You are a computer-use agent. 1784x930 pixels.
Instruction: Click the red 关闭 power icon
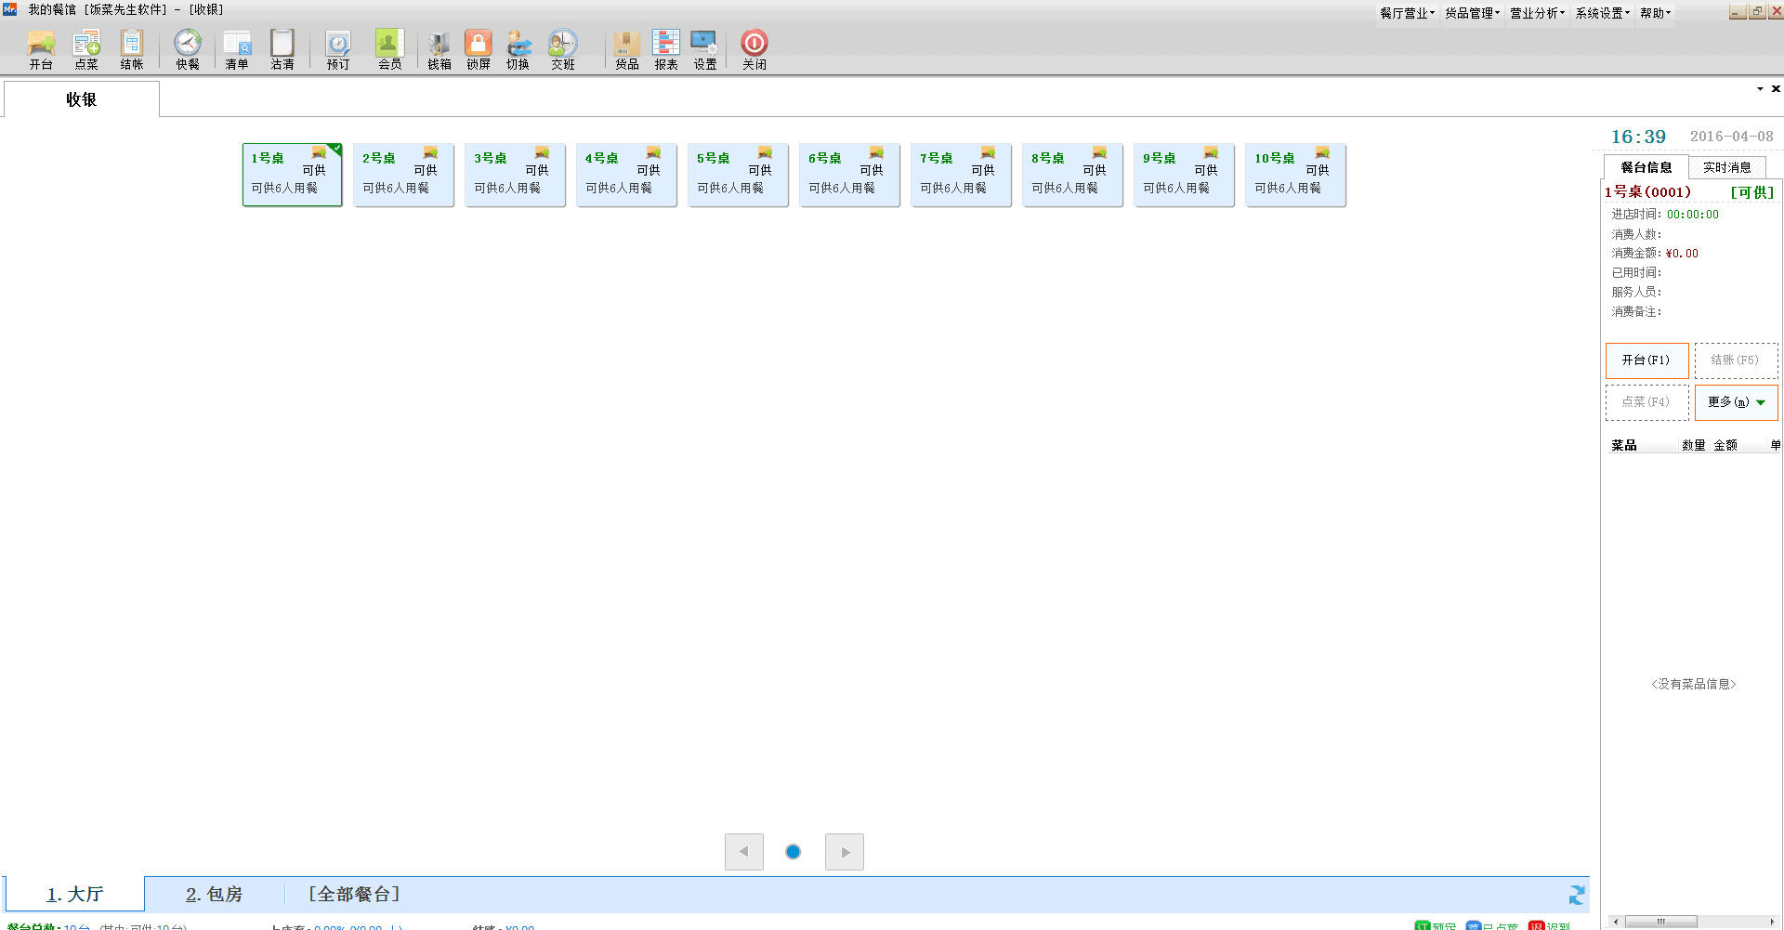coord(754,48)
